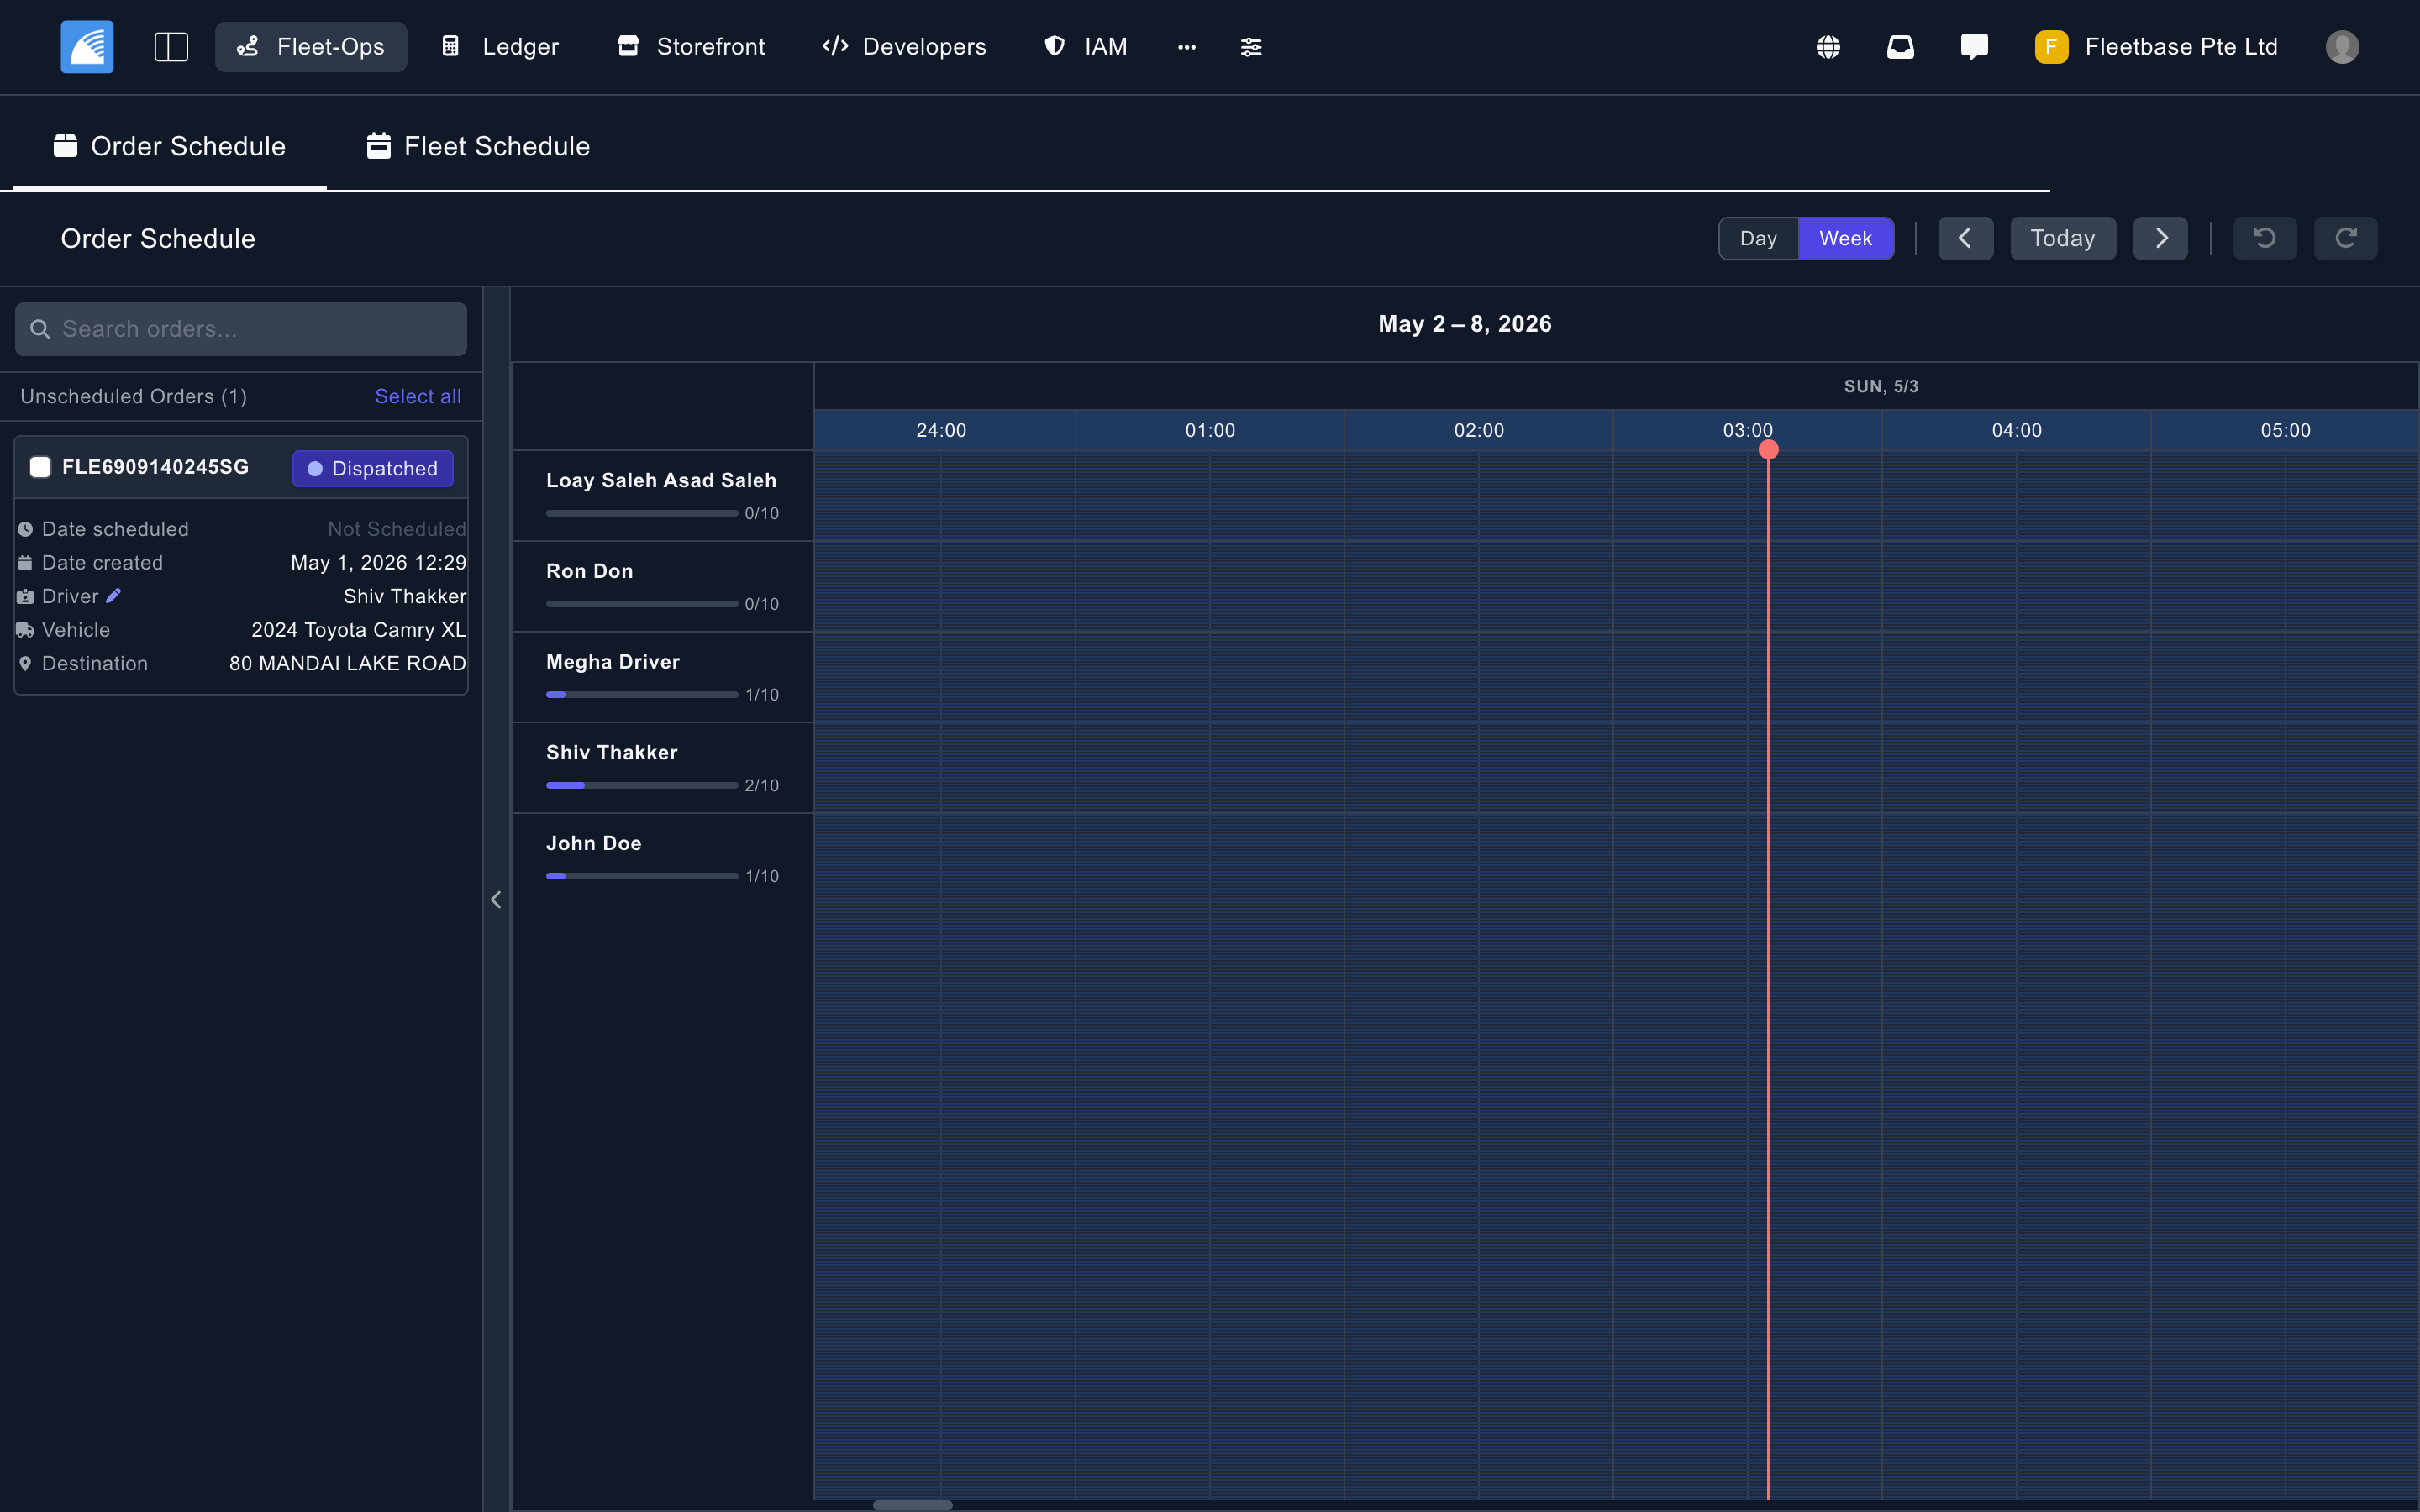The height and width of the screenshot is (1512, 2420).
Task: Click the May 2 – 8, 2026 title
Action: tap(1464, 324)
